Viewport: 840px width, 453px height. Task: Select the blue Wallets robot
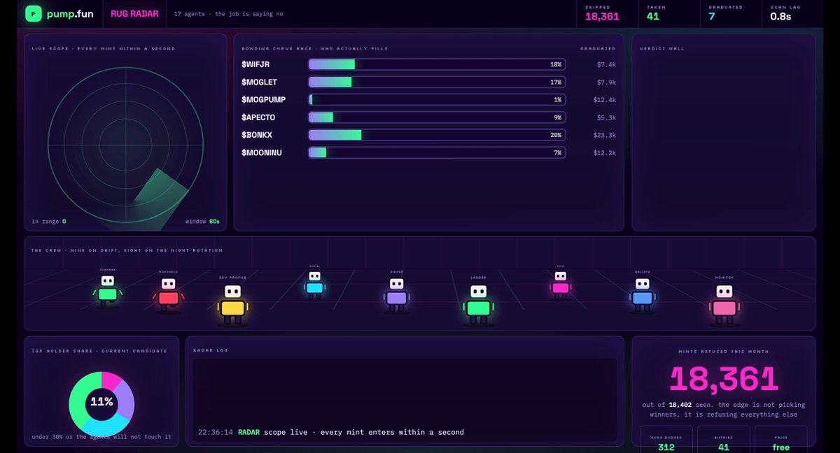coord(642,294)
